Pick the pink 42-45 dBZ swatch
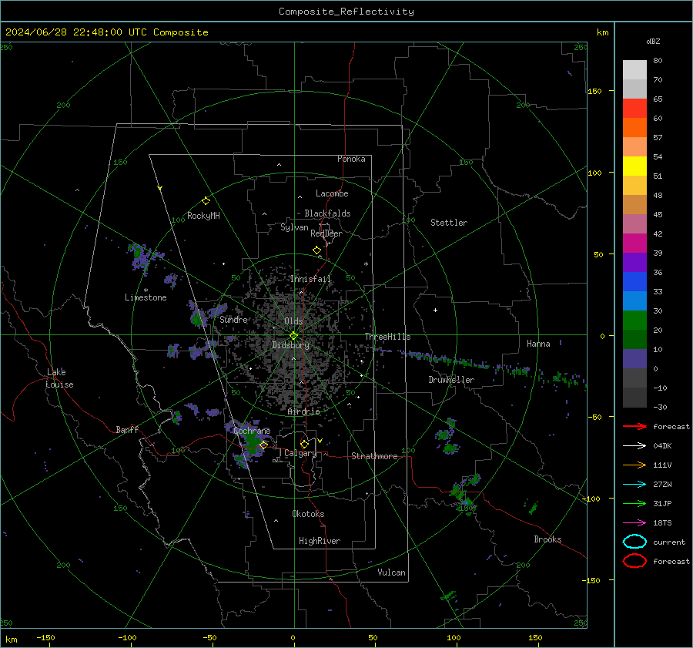 634,224
